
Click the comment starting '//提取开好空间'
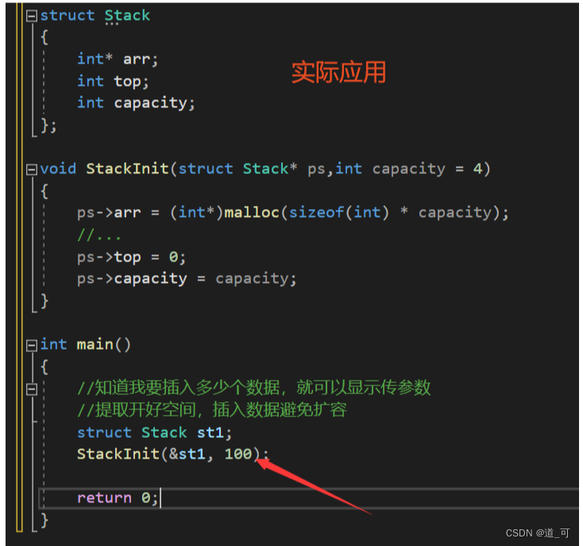[x=212, y=410]
